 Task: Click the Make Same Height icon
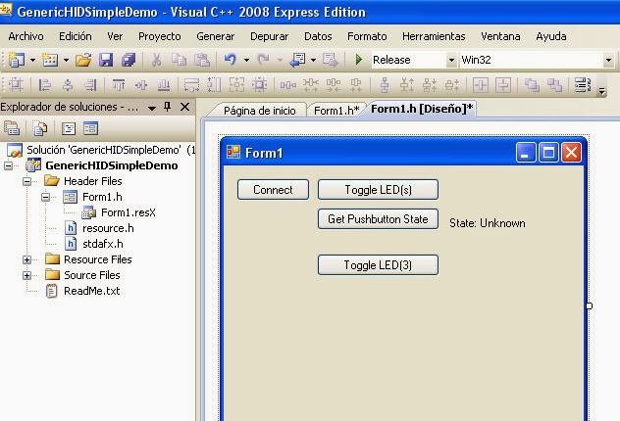coord(214,85)
